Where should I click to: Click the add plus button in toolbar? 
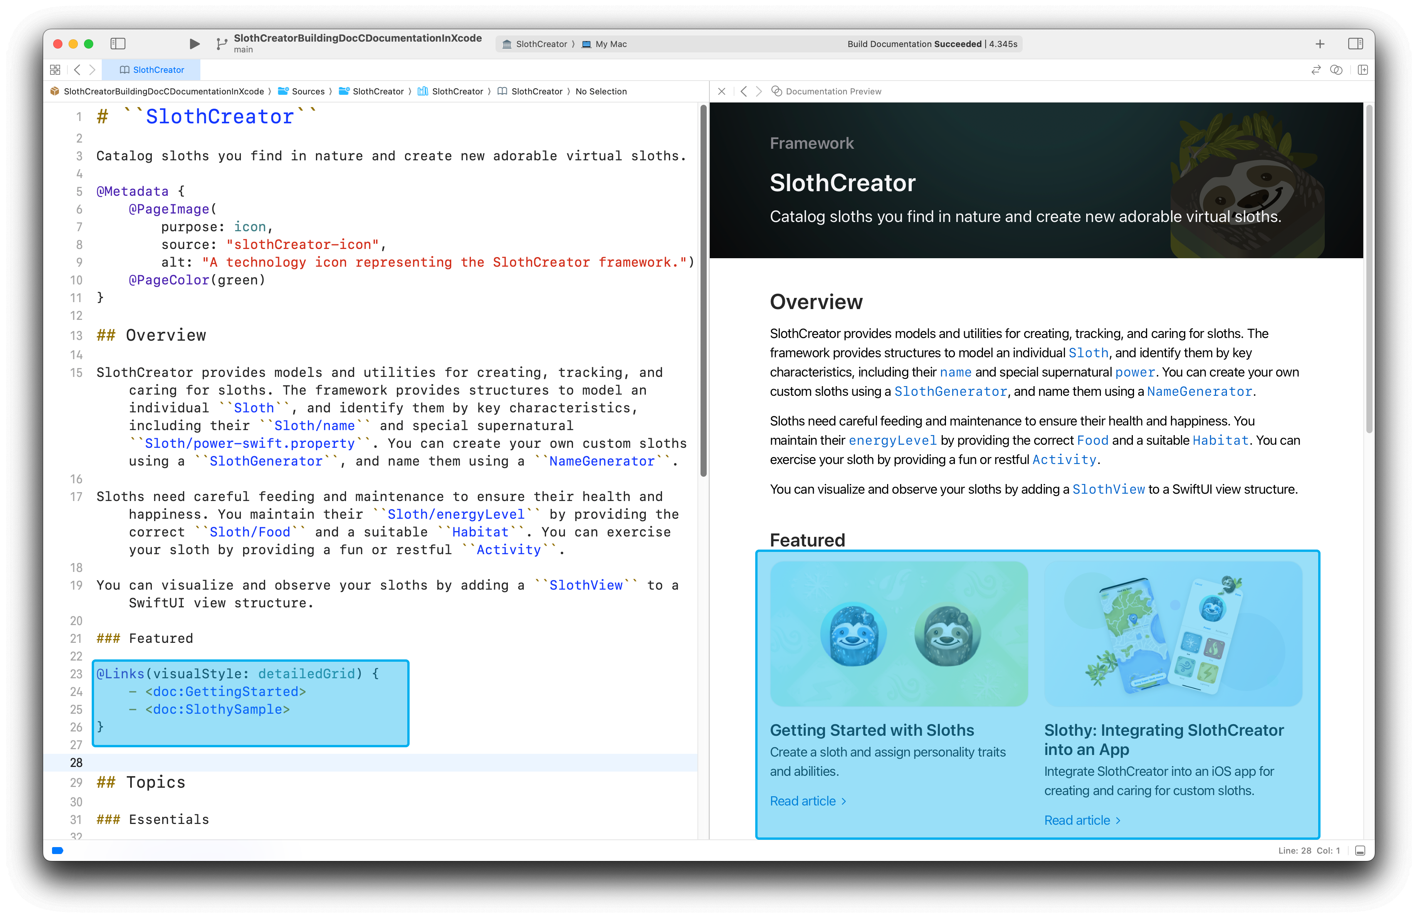[x=1320, y=44]
